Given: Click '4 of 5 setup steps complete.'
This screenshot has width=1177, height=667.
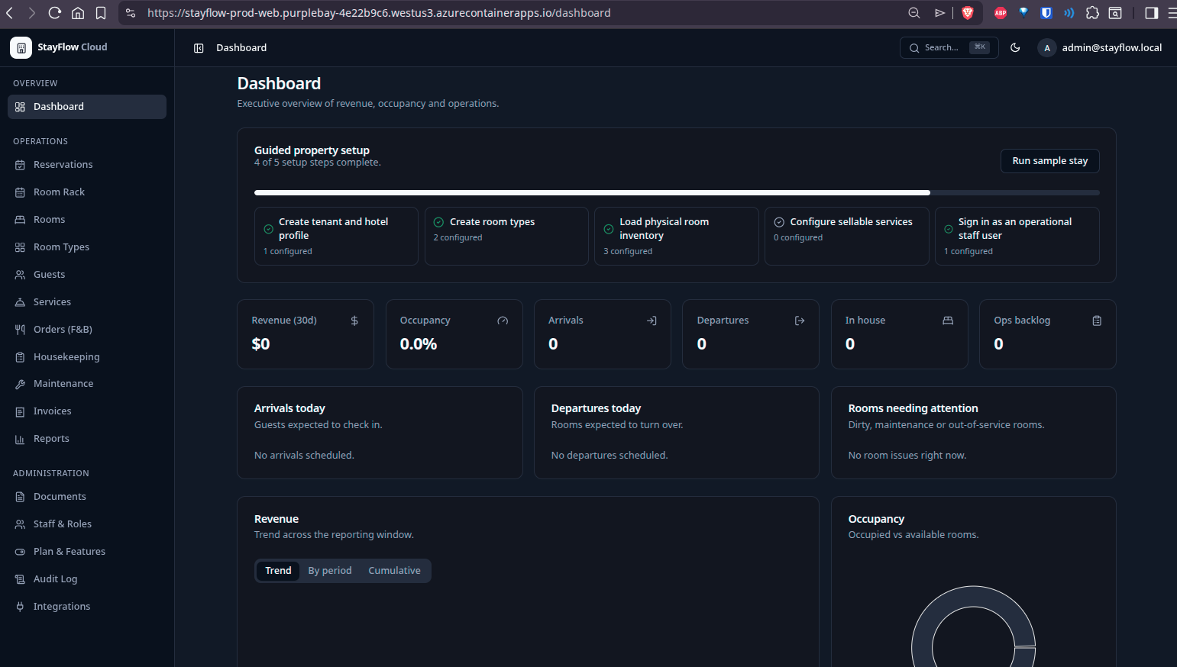Looking at the screenshot, I should point(318,163).
